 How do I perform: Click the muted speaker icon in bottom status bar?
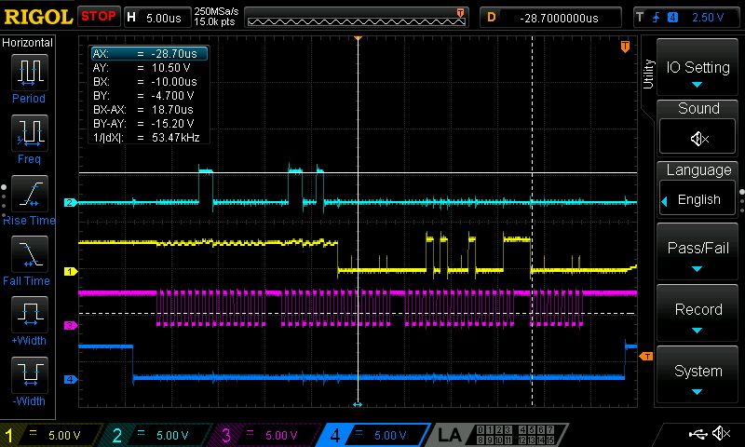[721, 433]
